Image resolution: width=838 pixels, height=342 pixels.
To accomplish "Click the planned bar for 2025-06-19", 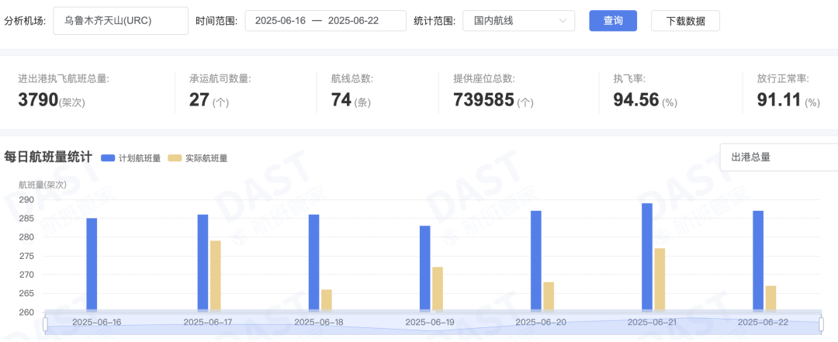I will click(425, 268).
